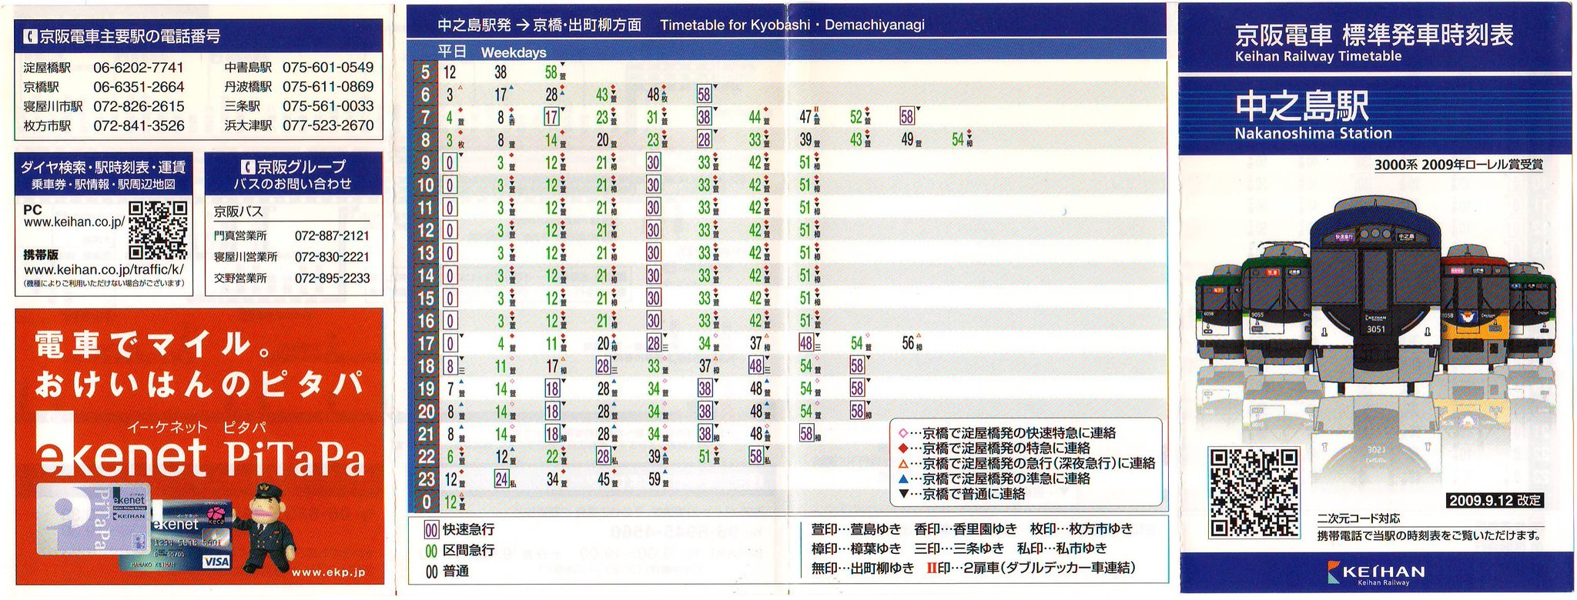Click the 59 departure in the 23 o'clock row

pos(655,479)
